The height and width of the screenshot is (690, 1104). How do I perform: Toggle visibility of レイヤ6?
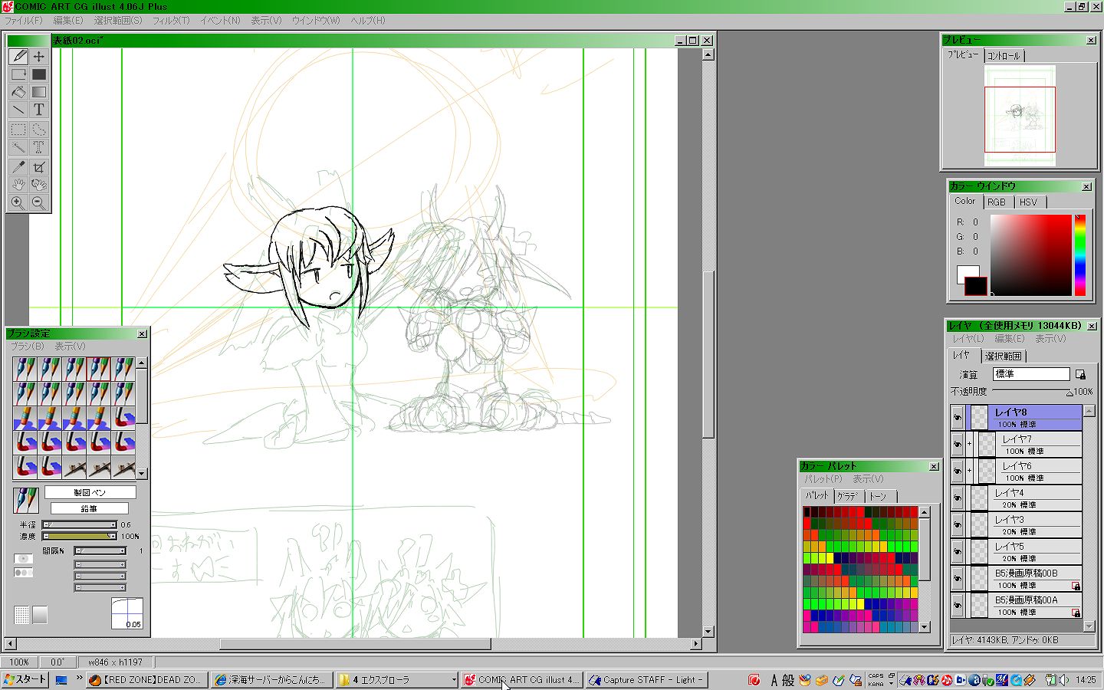coord(958,472)
